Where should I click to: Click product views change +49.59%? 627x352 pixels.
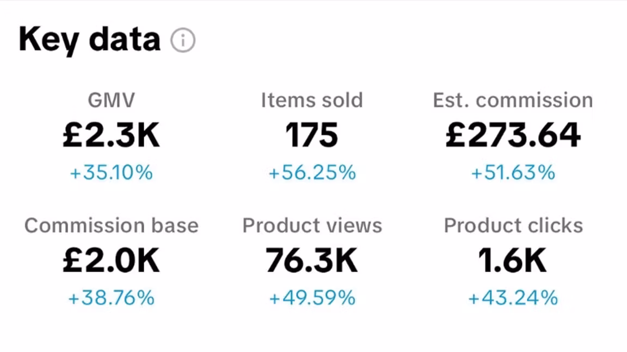click(312, 298)
